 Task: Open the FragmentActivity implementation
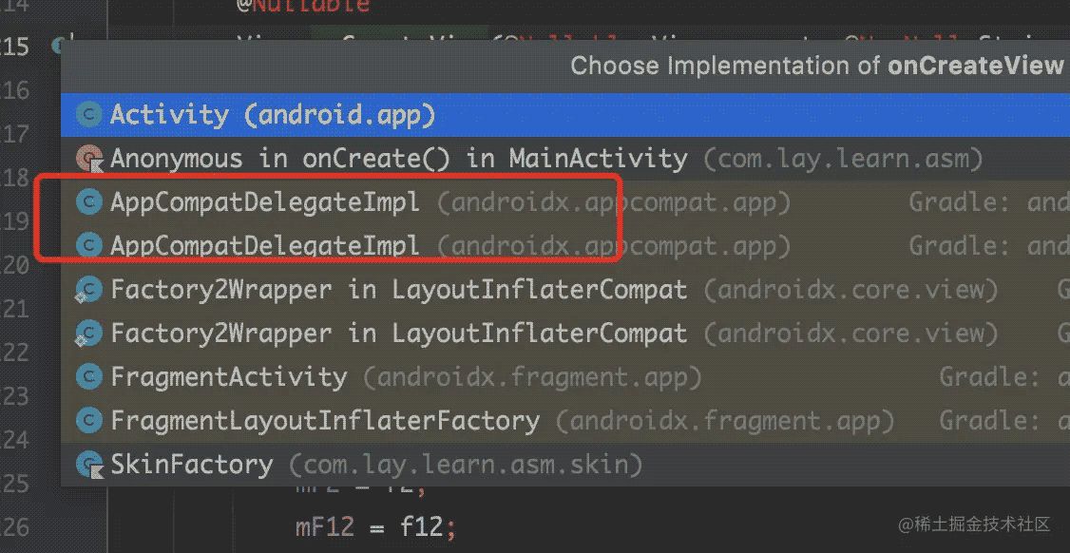(x=228, y=377)
